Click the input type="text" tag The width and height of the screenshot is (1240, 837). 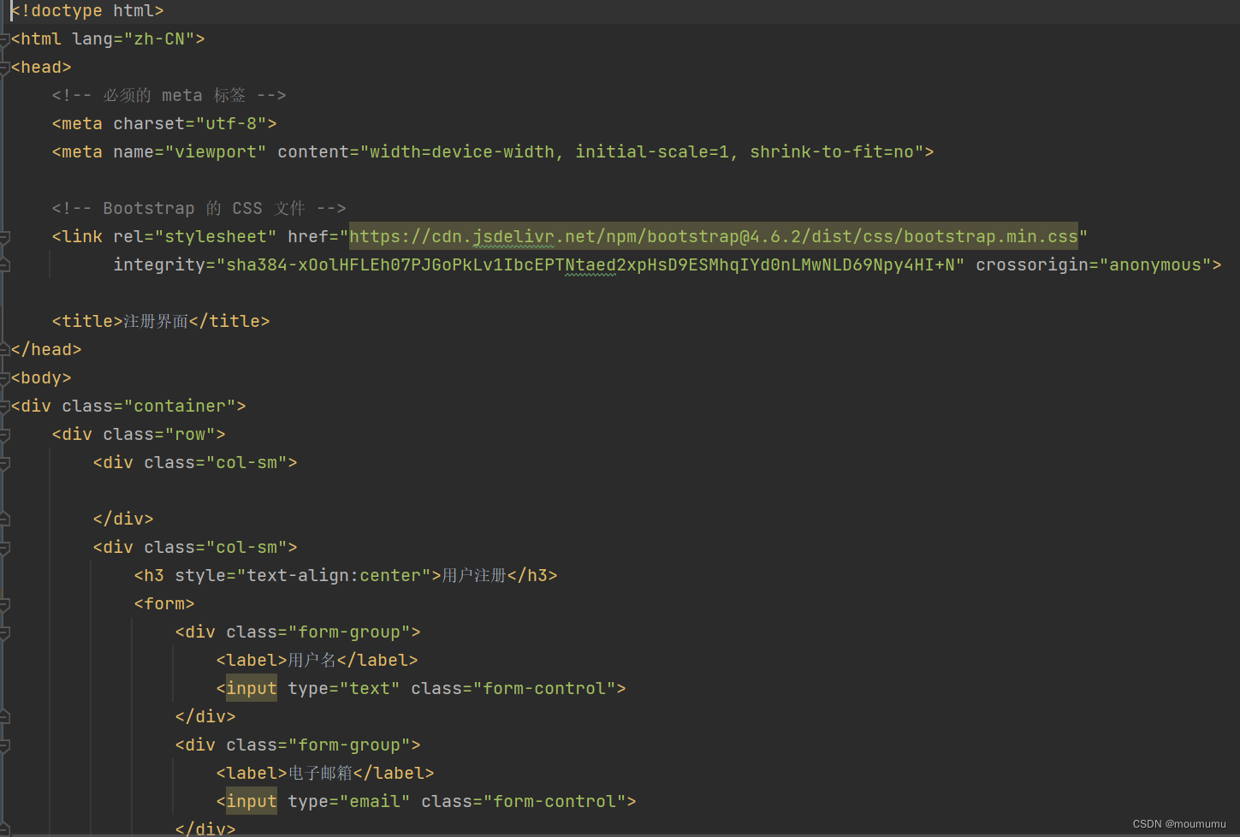click(x=421, y=689)
